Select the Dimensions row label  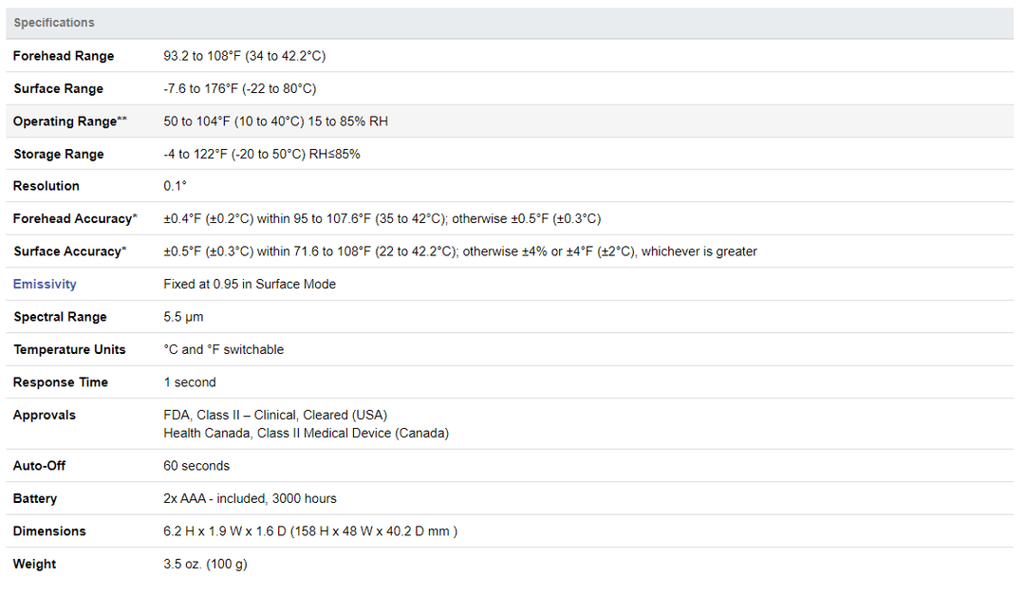49,531
